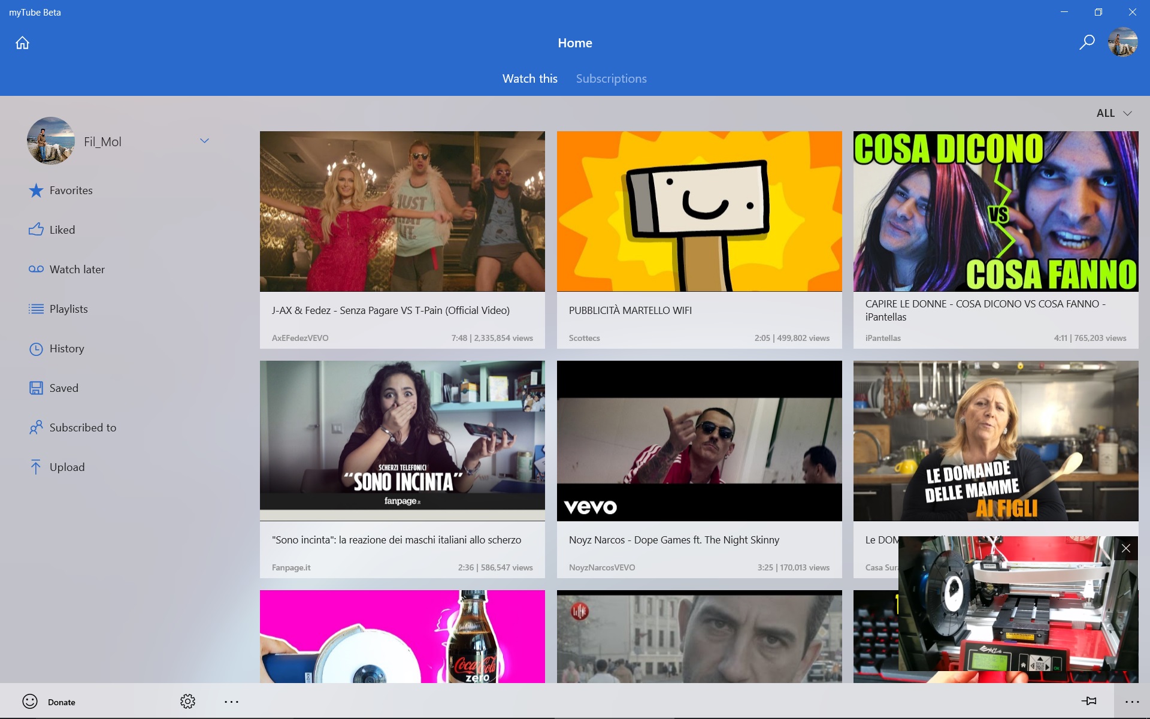This screenshot has height=719, width=1150.
Task: Open PUBBLICITÀ MARTELLO WIFI thumbnail
Action: 699,212
